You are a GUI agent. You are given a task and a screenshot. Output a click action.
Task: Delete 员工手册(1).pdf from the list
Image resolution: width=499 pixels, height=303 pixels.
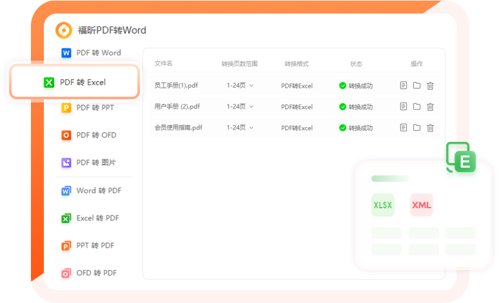(431, 85)
